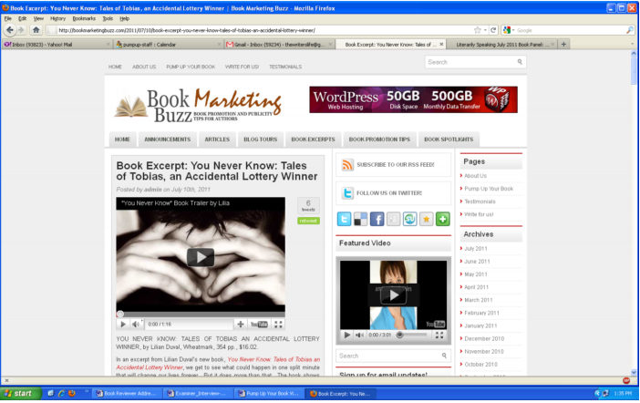Click the plus icon in trailer controls
This screenshot has width=640, height=403.
click(x=241, y=325)
